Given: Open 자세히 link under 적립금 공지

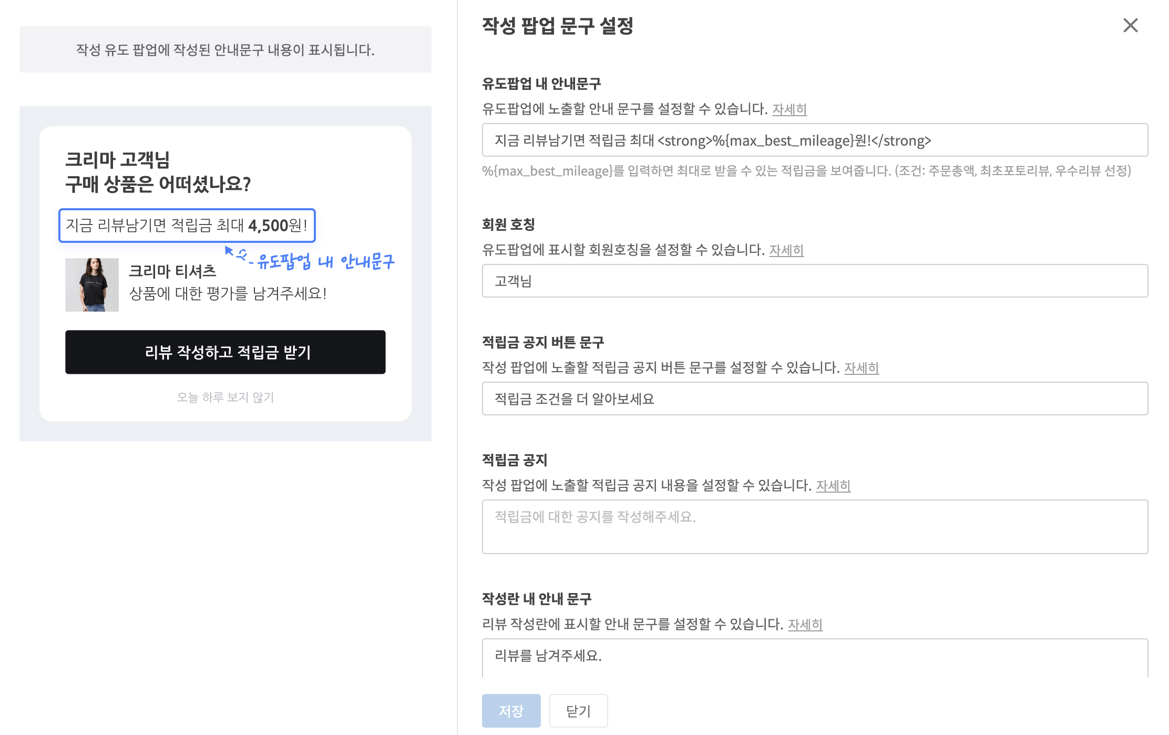Looking at the screenshot, I should [x=833, y=486].
